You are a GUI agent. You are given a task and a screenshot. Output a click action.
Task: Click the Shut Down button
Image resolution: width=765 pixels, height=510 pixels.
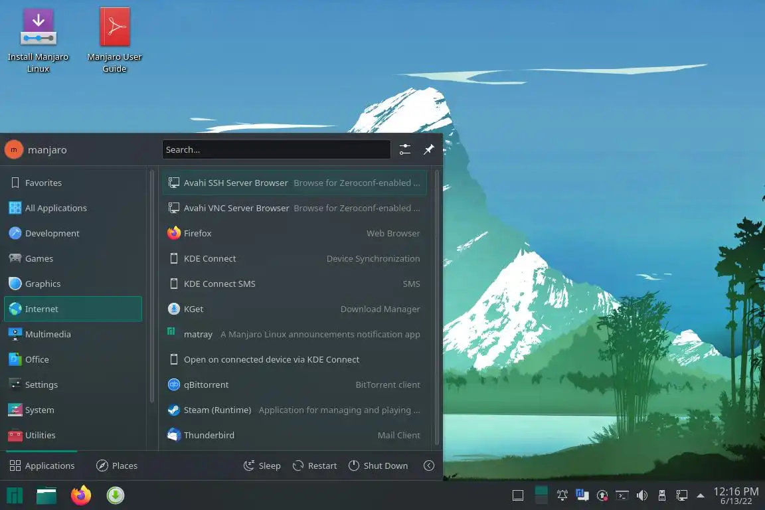(378, 466)
